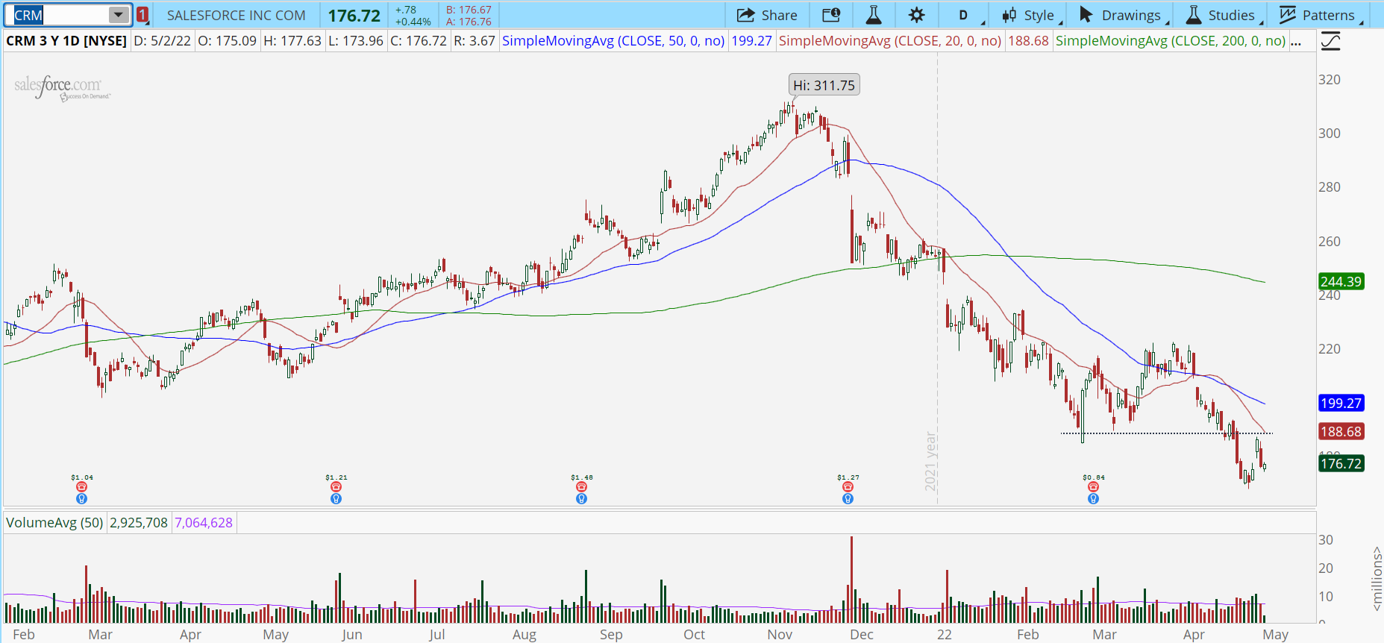The width and height of the screenshot is (1384, 643).
Task: Click the 320 price axis label
Action: (x=1330, y=80)
